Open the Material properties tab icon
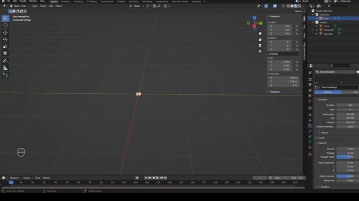Viewport: 359px width, 201px height. (x=310, y=147)
